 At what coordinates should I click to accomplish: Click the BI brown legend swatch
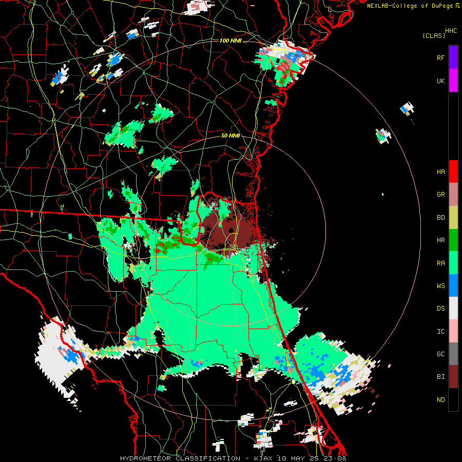(x=453, y=377)
